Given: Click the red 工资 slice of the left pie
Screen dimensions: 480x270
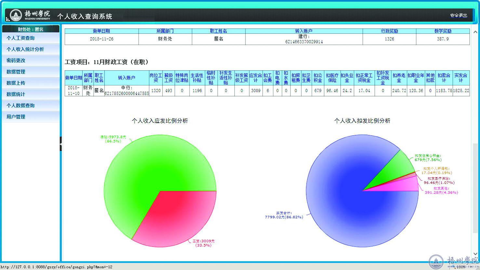Looking at the screenshot, I should [176, 215].
